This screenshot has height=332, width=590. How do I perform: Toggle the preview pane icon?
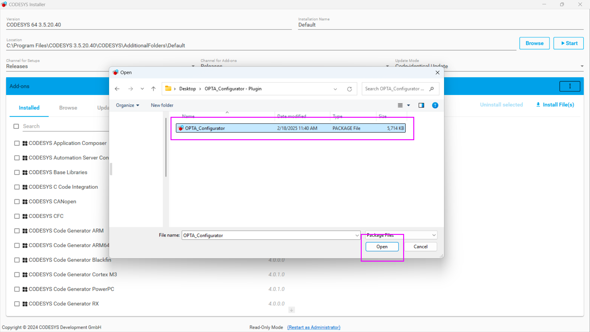pyautogui.click(x=421, y=105)
